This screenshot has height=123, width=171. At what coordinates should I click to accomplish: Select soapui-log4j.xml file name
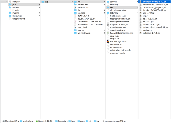click(x=117, y=30)
